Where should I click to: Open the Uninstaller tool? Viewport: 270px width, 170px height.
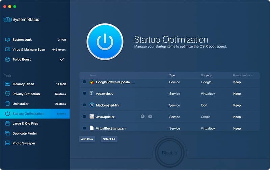click(35, 104)
